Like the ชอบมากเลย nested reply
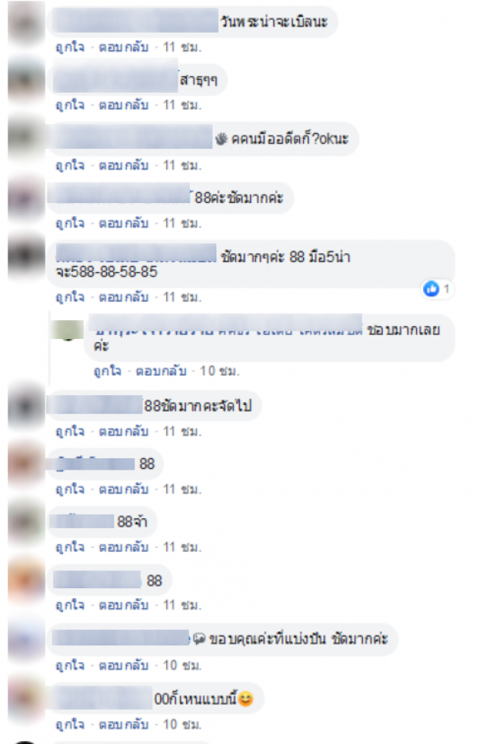 coord(108,371)
